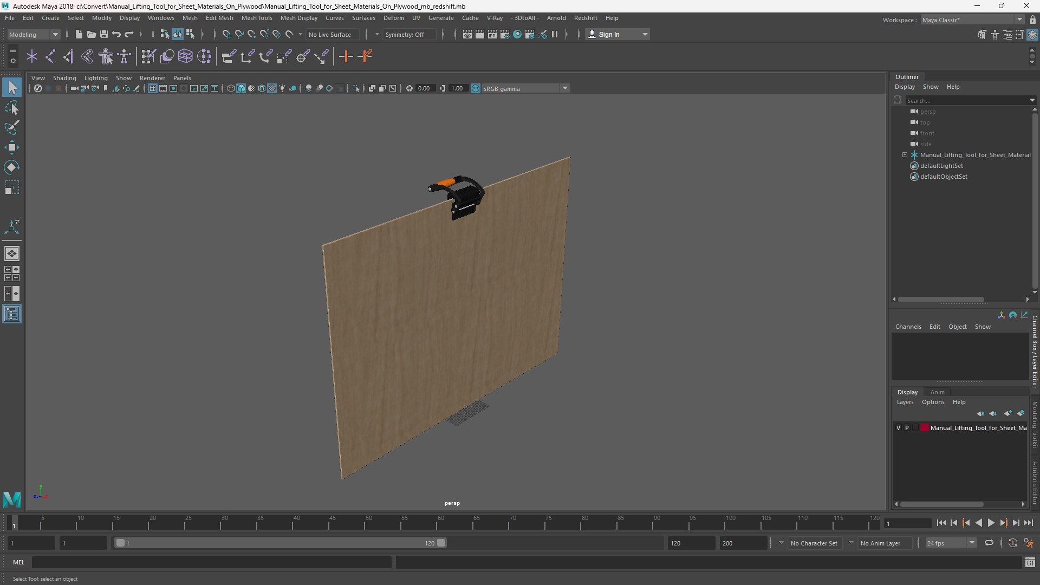Open the 24 fps frame rate dropdown
The image size is (1040, 585).
(x=951, y=543)
